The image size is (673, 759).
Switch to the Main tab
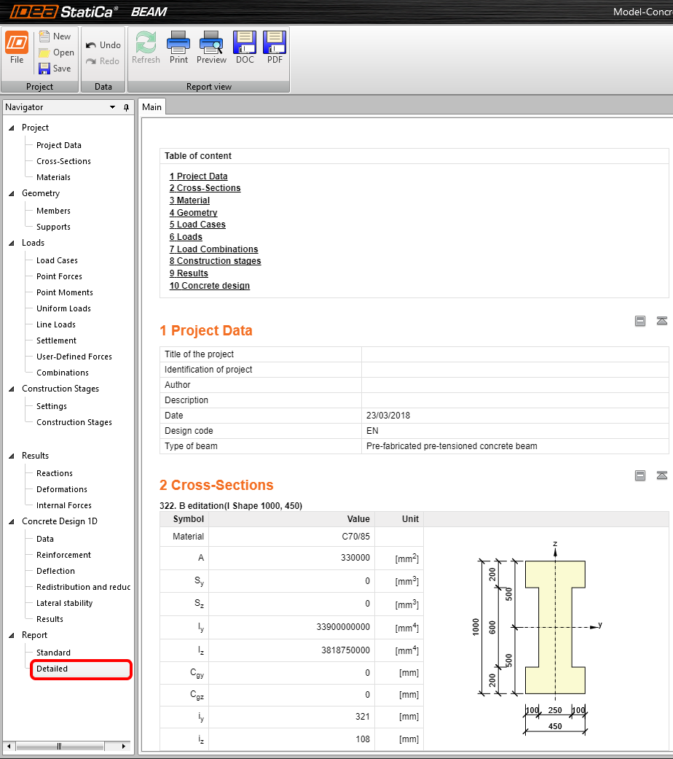click(x=152, y=107)
